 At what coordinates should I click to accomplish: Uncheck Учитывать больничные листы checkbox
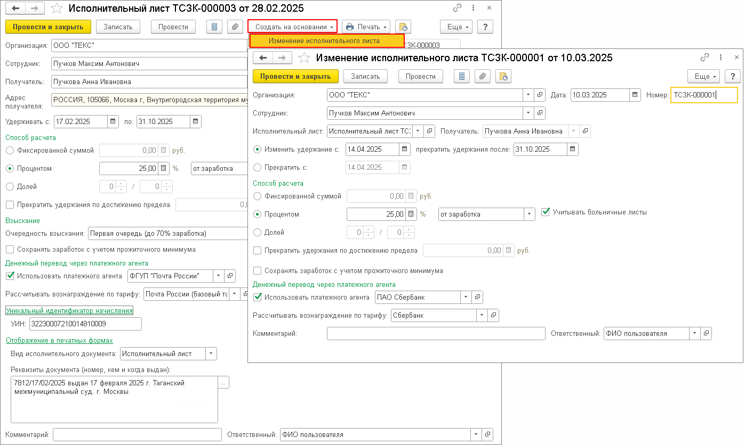[x=545, y=212]
